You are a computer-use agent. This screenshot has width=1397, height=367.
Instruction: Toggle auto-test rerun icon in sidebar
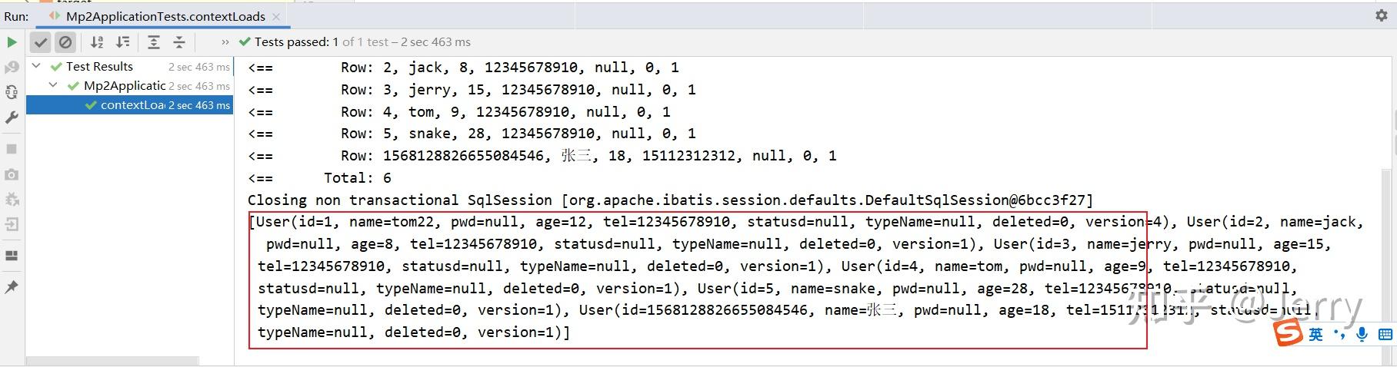tap(12, 92)
